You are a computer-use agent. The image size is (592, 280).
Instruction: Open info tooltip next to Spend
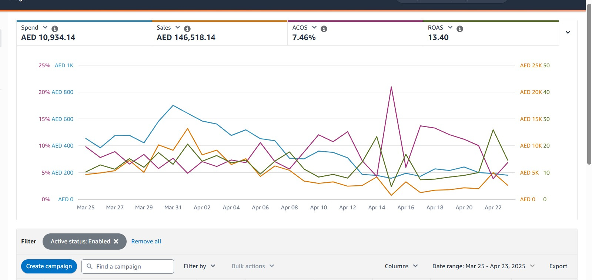click(x=55, y=28)
